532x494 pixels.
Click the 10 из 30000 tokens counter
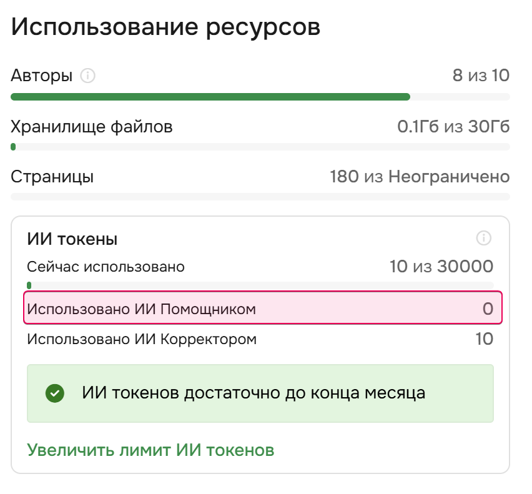[440, 266]
